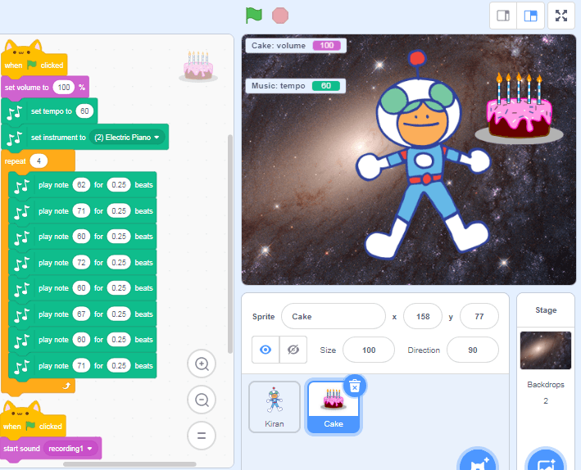
Task: Click the Size field showing 100
Action: (x=369, y=350)
